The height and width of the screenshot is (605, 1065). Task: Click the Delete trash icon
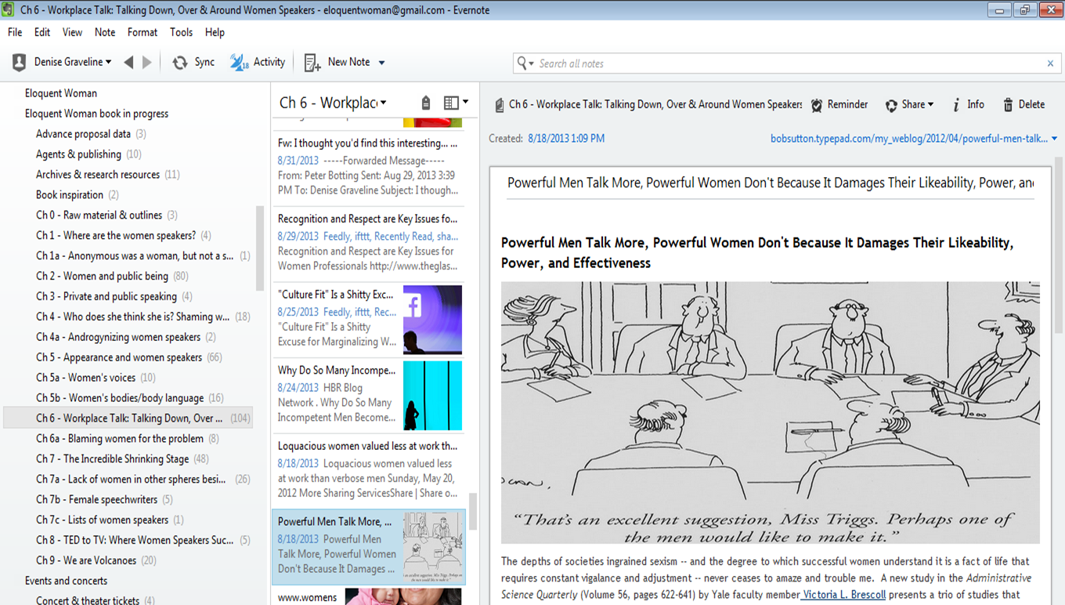pos(1009,105)
